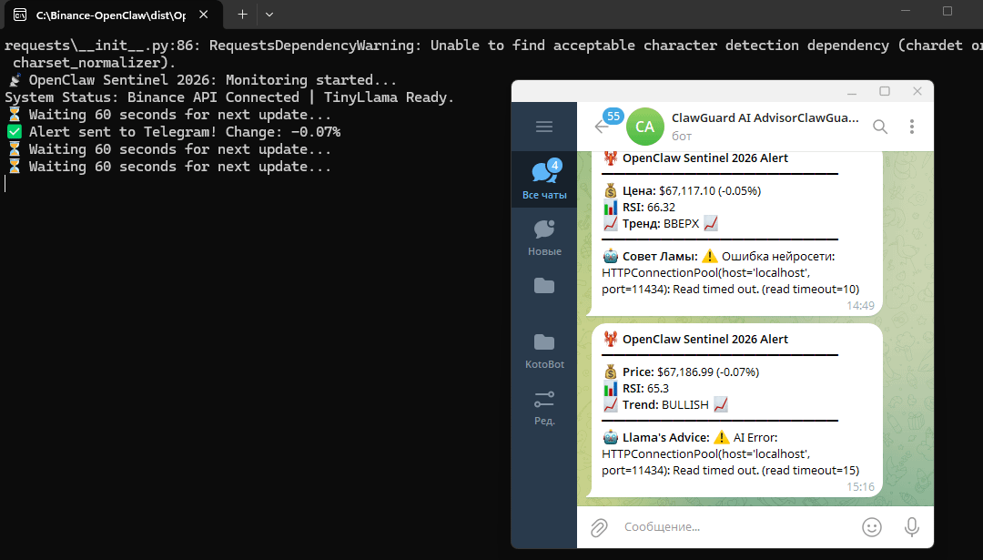Click 'Тренд: ВВЕРХ' line

(x=660, y=223)
